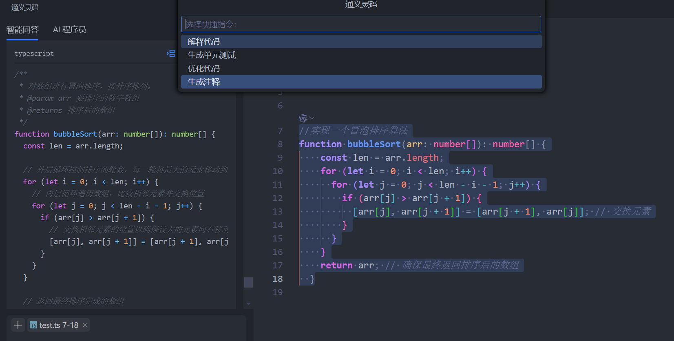
Task: Switch to 智能问答 tab
Action: pos(22,30)
